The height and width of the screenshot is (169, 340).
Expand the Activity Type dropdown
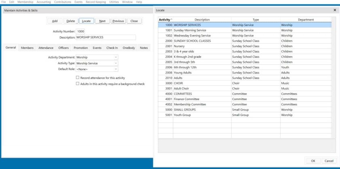116,63
